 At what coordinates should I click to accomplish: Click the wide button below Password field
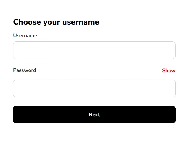pos(94,115)
